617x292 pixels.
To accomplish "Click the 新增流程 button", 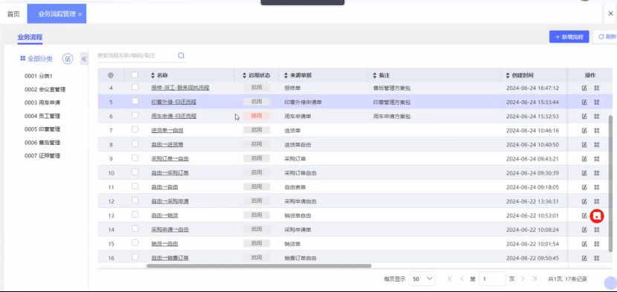I will (569, 36).
